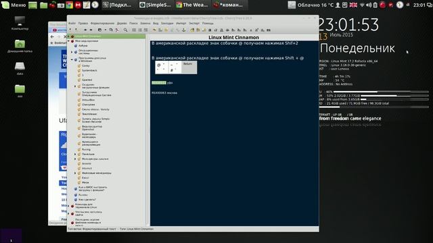Go back to previous node with left arrow
433x243 pixels.
(x=85, y=30)
